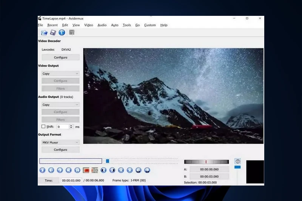Click the blue volume slider handle
302x201 pixels.
pos(237,167)
